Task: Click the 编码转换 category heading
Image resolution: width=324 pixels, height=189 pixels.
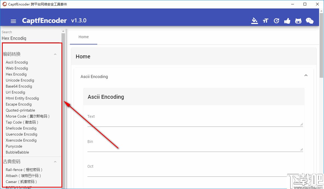Action: coord(12,54)
